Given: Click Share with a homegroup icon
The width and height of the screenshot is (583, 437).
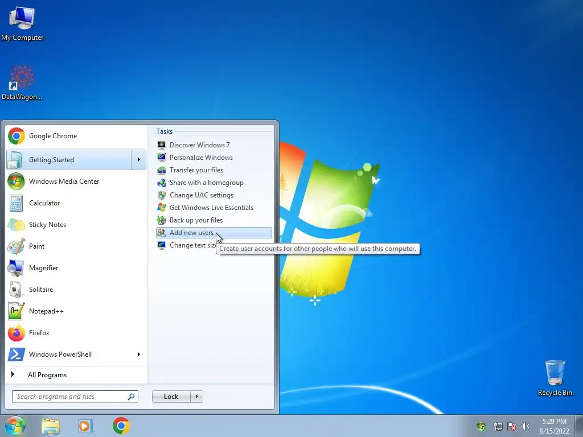Looking at the screenshot, I should click(161, 183).
